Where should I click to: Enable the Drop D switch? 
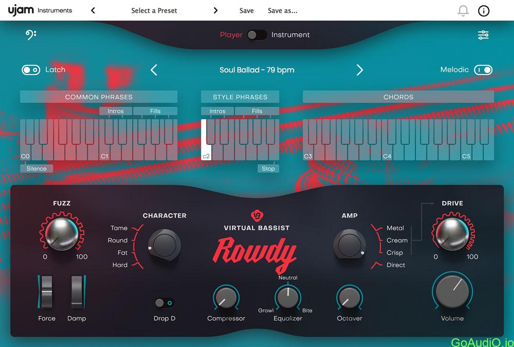tap(164, 303)
